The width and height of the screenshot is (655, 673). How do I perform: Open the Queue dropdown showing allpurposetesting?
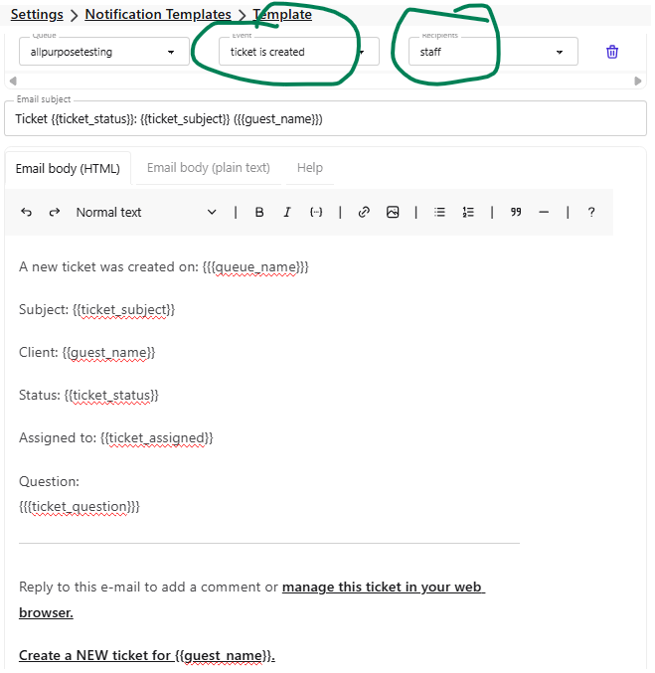pos(104,52)
